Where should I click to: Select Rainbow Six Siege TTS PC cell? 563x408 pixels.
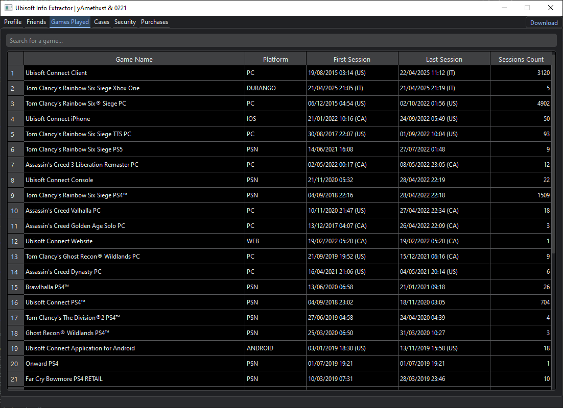[134, 134]
